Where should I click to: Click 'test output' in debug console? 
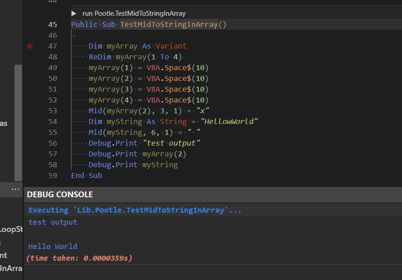[53, 222]
